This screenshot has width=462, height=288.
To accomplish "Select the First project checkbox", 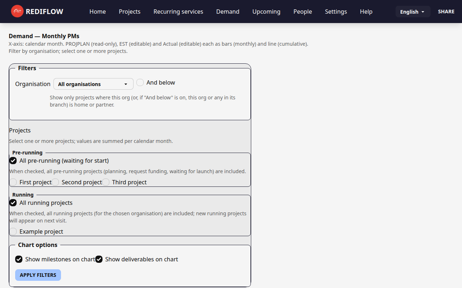I will 13,182.
